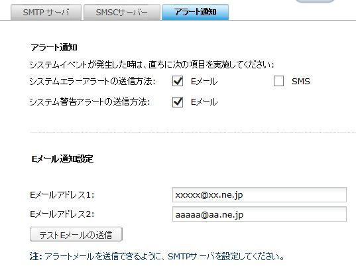Click the partially visible top-right button
Viewport: 356px width, 272px height.
[x=315, y=1]
